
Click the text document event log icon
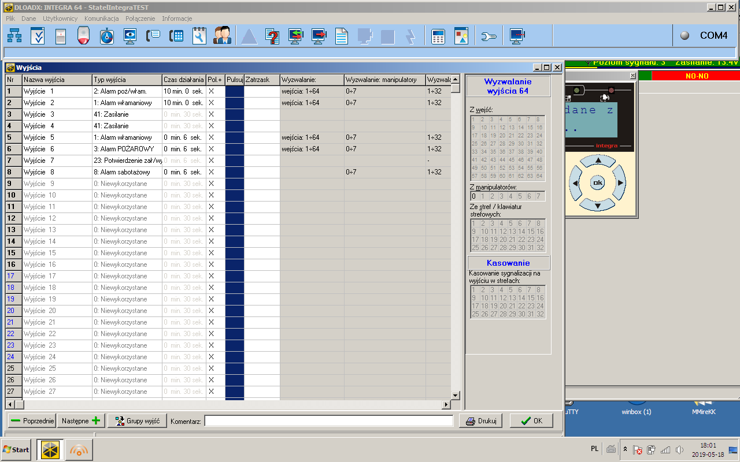tap(342, 36)
